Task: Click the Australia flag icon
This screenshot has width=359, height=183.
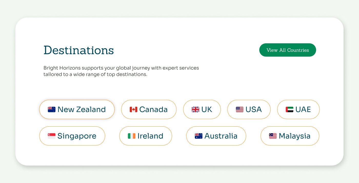Action: click(198, 136)
